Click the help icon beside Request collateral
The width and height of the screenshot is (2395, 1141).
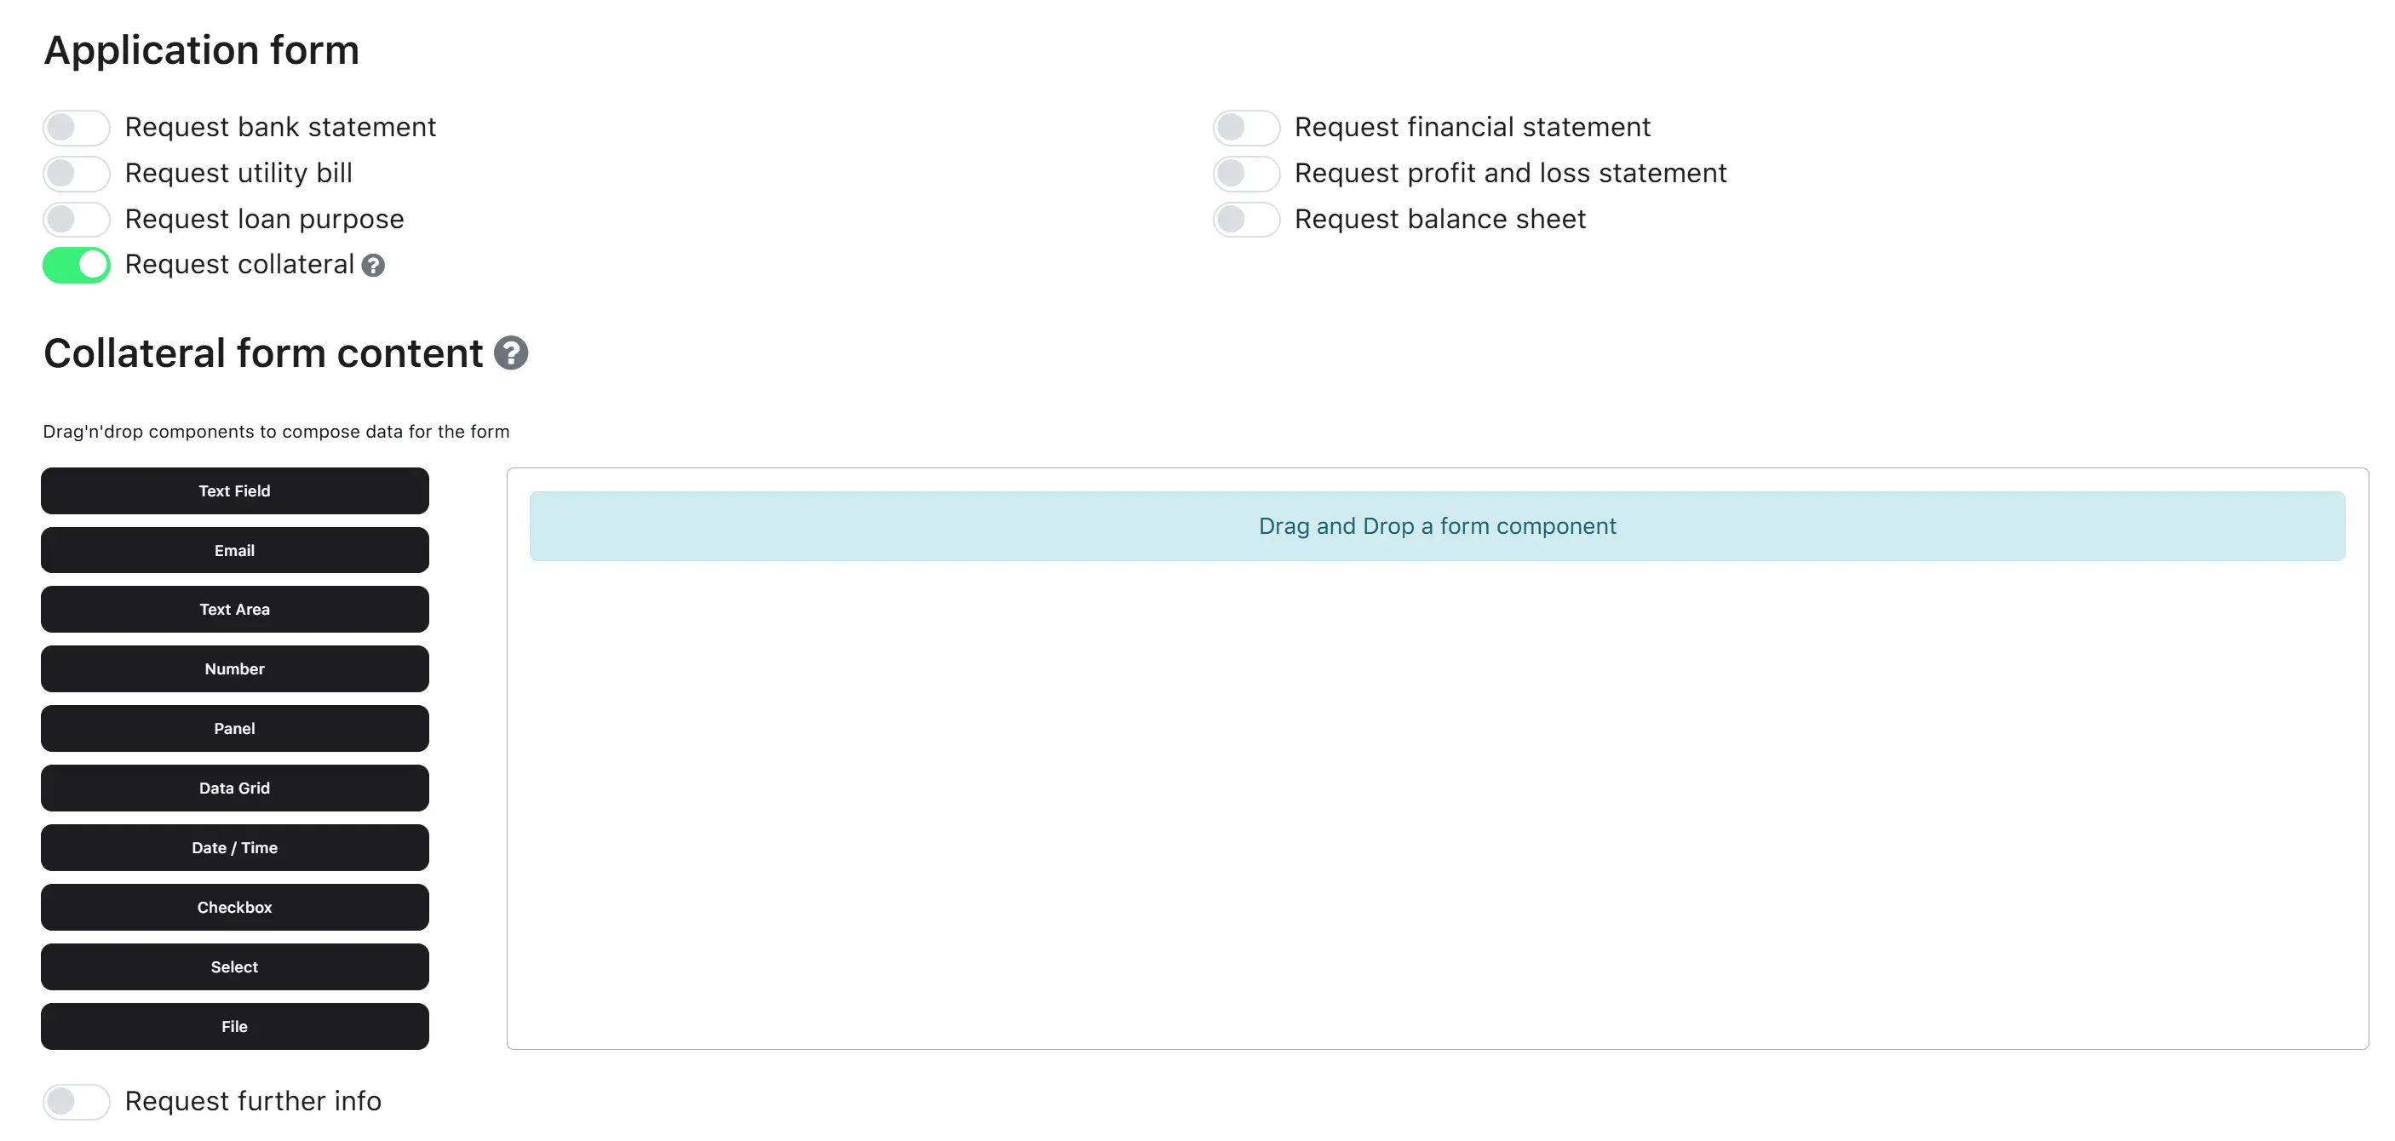373,266
